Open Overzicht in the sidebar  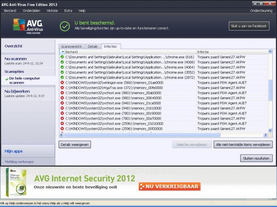click(x=13, y=46)
